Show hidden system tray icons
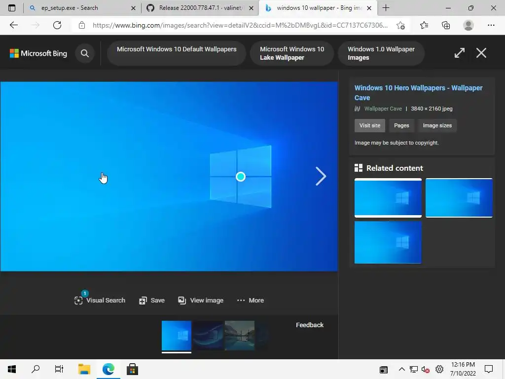 pos(401,369)
